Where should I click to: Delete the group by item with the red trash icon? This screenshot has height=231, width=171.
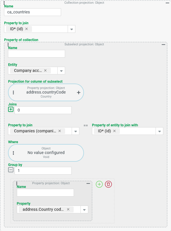pyautogui.click(x=108, y=184)
